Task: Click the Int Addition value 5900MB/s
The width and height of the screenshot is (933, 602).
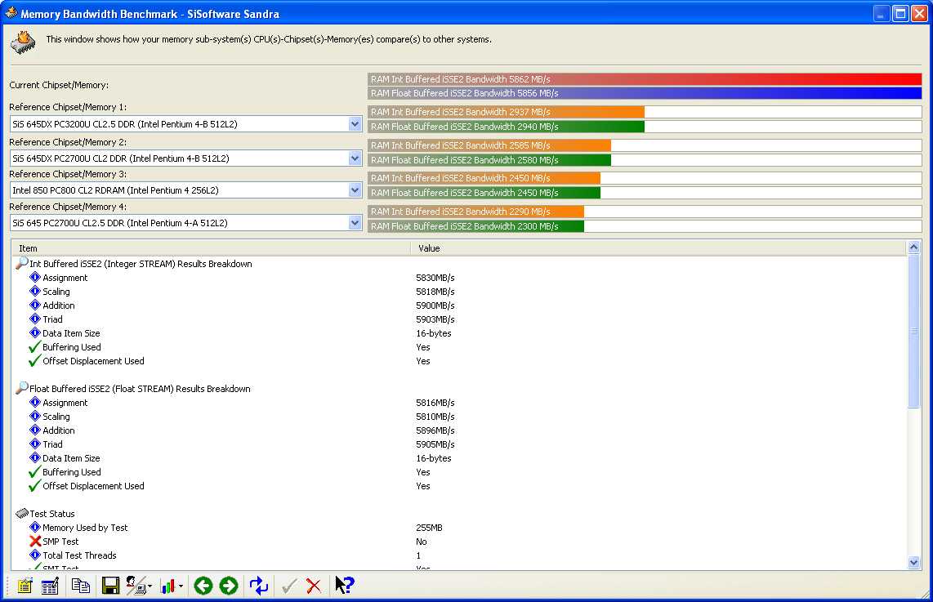Action: pyautogui.click(x=435, y=305)
